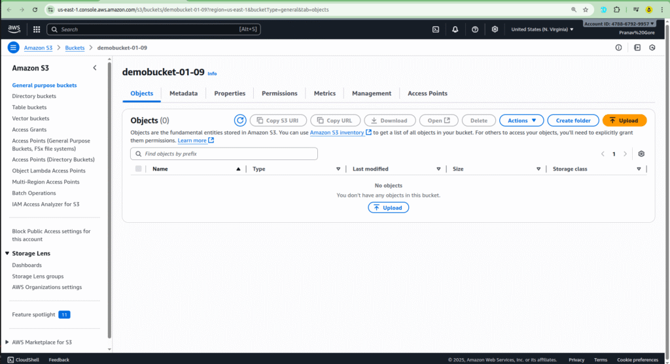Open the notifications bell
This screenshot has width=670, height=364.
click(455, 29)
